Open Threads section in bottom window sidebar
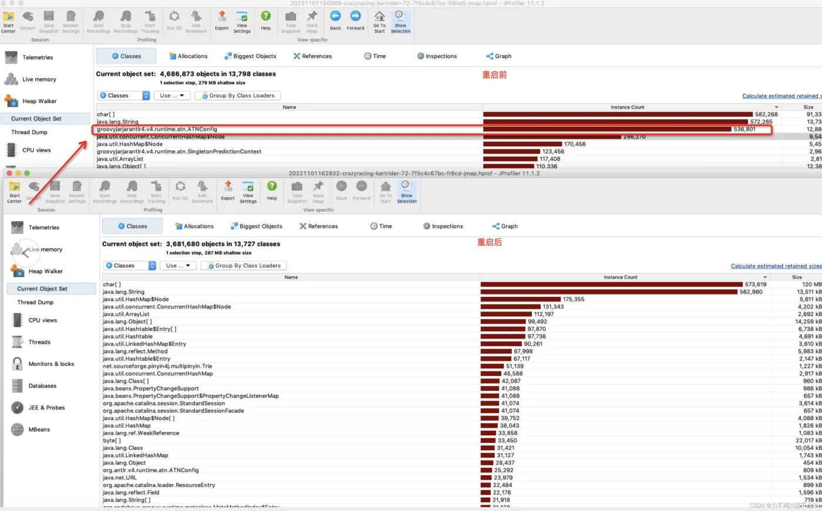 pyautogui.click(x=39, y=342)
